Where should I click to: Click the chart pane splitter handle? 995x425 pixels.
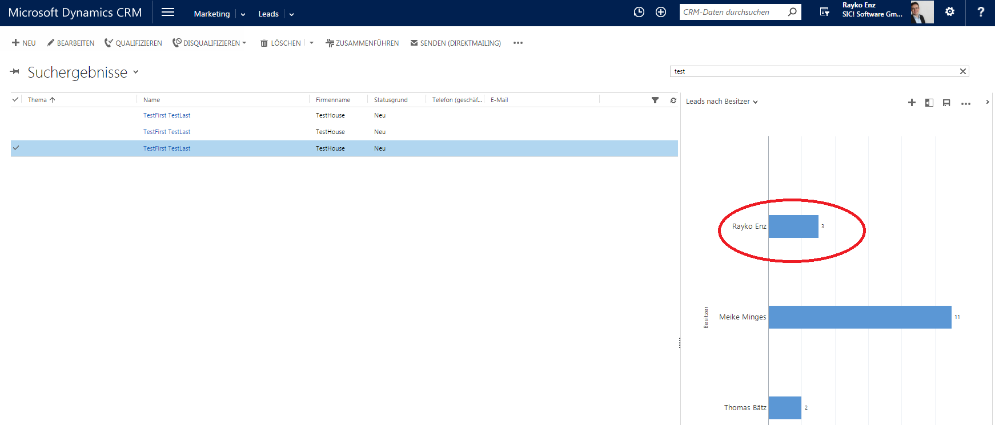(680, 343)
